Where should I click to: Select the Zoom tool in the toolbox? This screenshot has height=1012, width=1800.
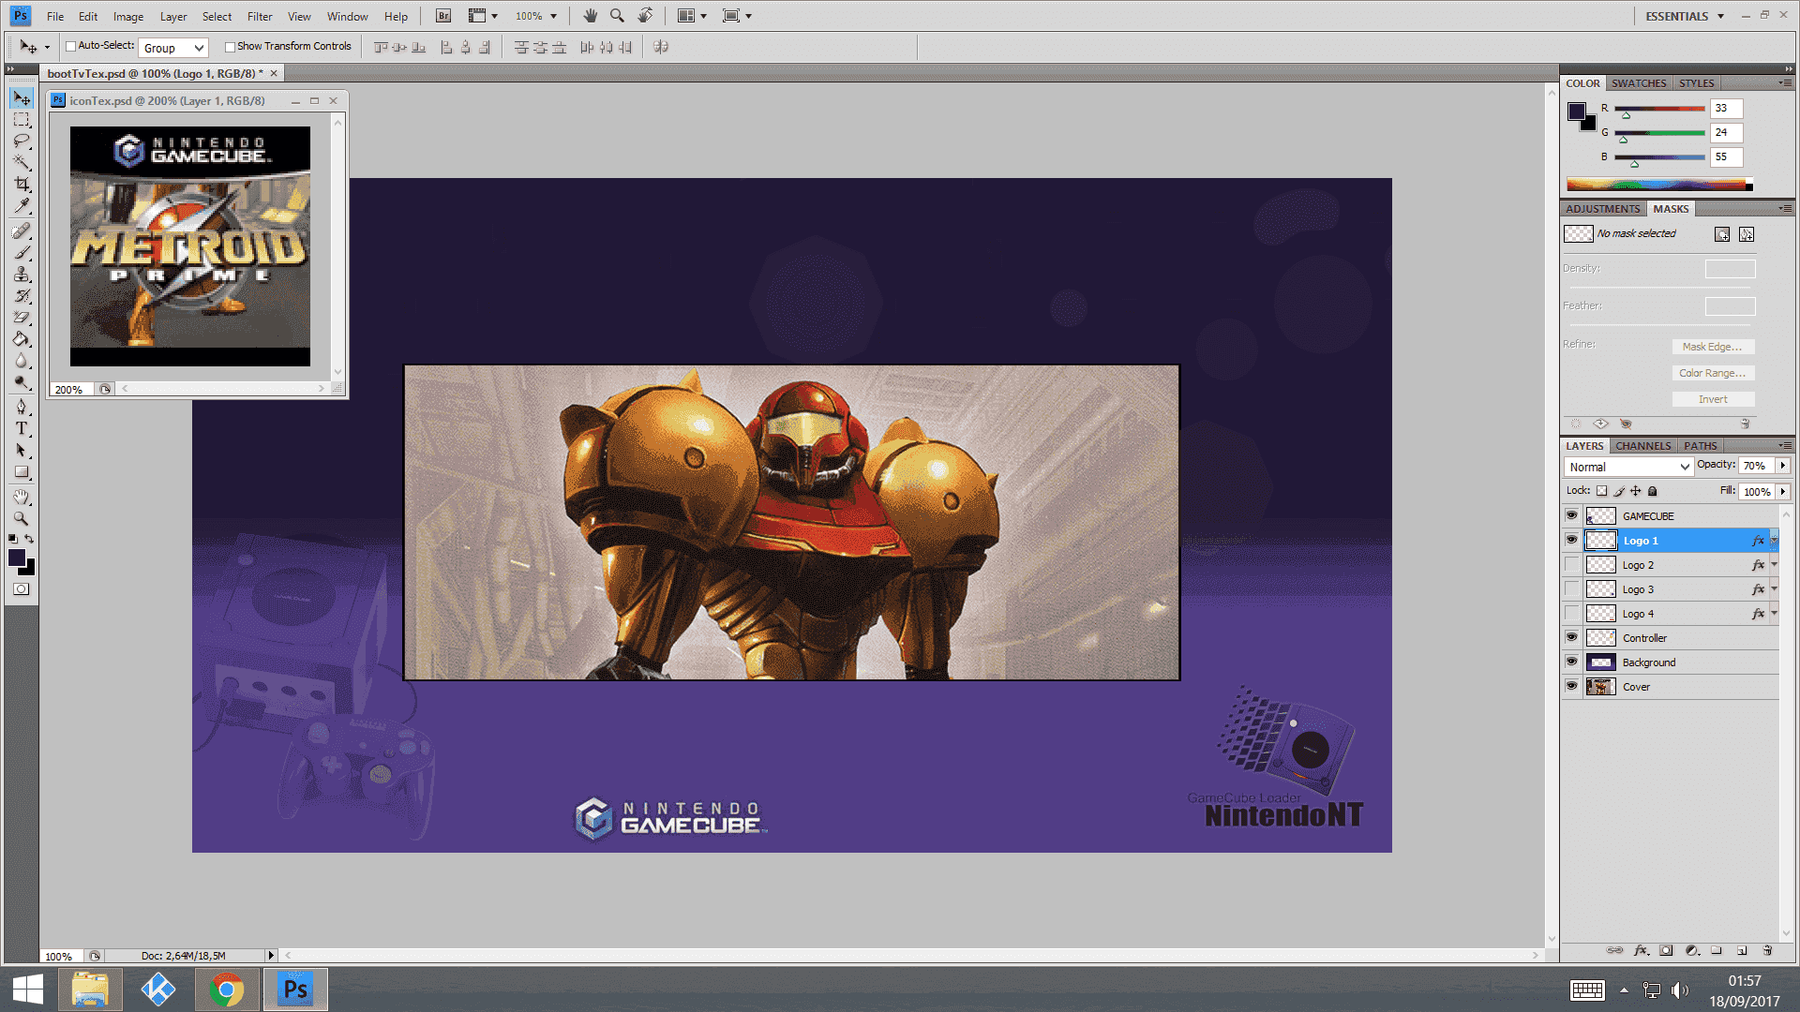click(22, 518)
